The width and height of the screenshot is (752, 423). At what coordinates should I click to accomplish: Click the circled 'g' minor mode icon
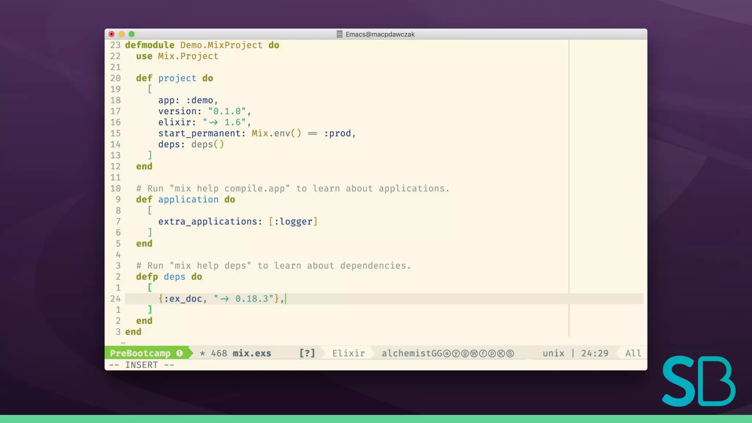tap(465, 353)
